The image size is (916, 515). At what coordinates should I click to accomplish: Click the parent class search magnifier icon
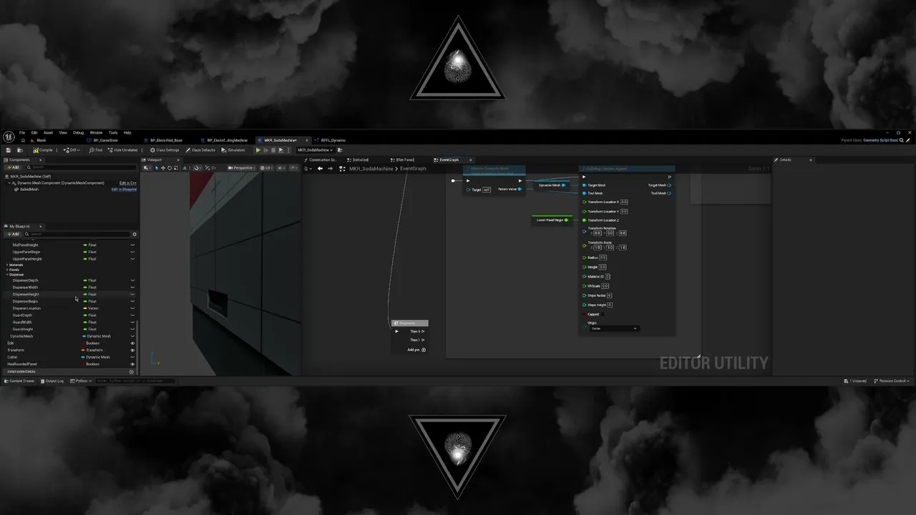(x=902, y=140)
